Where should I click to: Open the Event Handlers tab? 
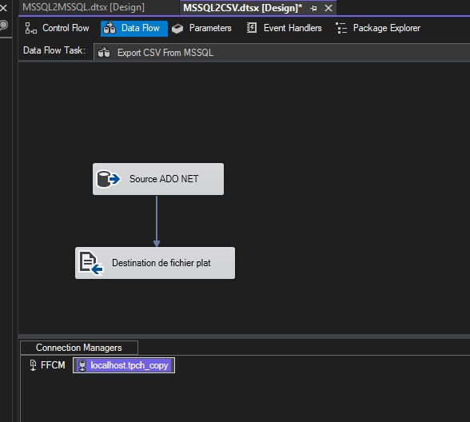coord(285,28)
